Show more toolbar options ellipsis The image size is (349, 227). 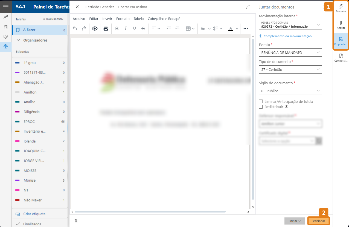246,28
